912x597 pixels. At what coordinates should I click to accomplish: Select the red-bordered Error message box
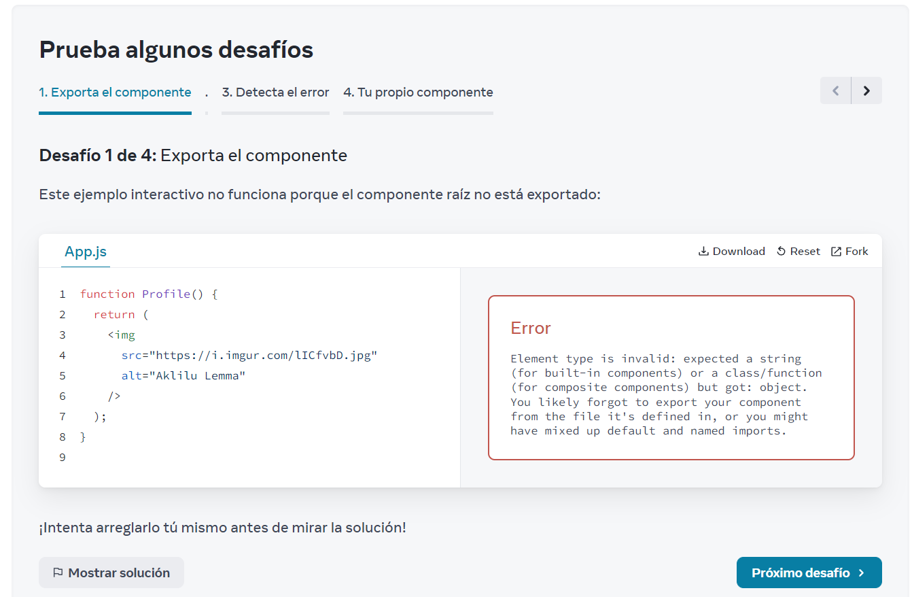tap(671, 377)
